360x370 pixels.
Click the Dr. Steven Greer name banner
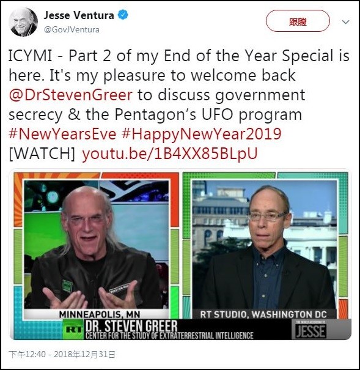click(x=131, y=326)
